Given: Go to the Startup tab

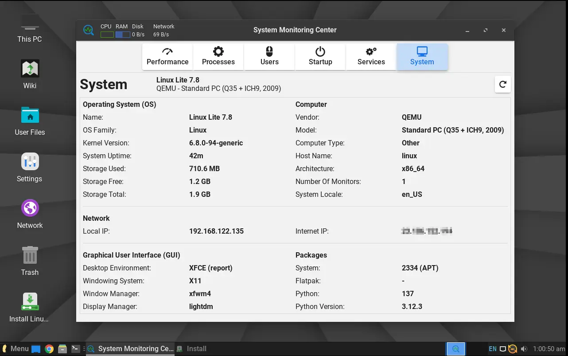Looking at the screenshot, I should tap(320, 57).
